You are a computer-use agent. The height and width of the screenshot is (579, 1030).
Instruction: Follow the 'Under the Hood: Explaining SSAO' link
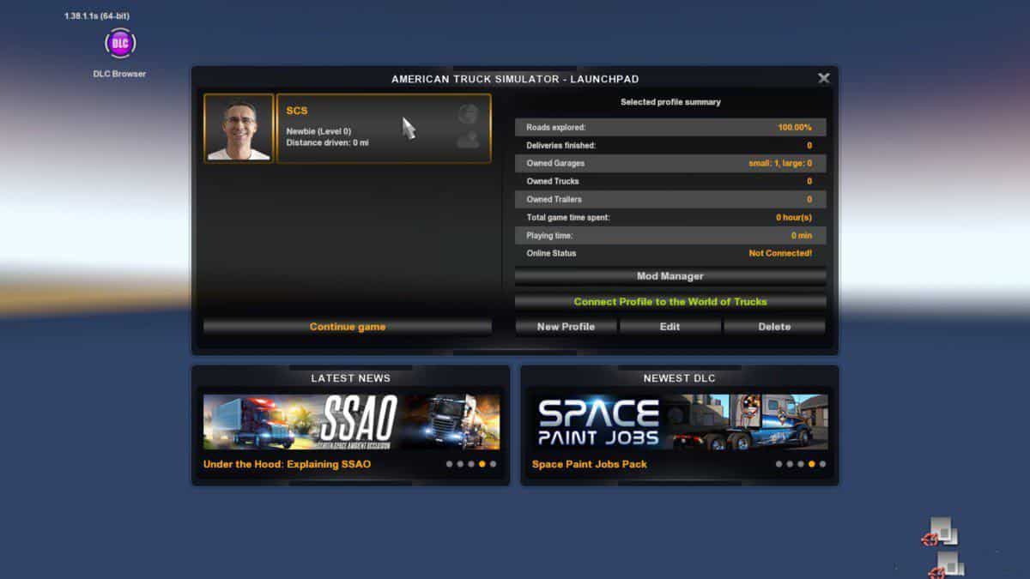(287, 464)
